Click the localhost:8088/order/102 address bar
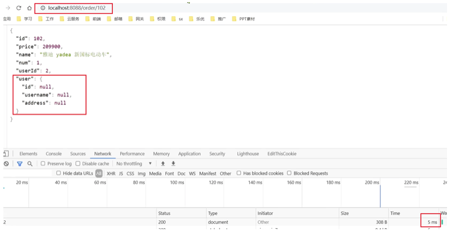Screen dimensions: 466x251 [77, 8]
